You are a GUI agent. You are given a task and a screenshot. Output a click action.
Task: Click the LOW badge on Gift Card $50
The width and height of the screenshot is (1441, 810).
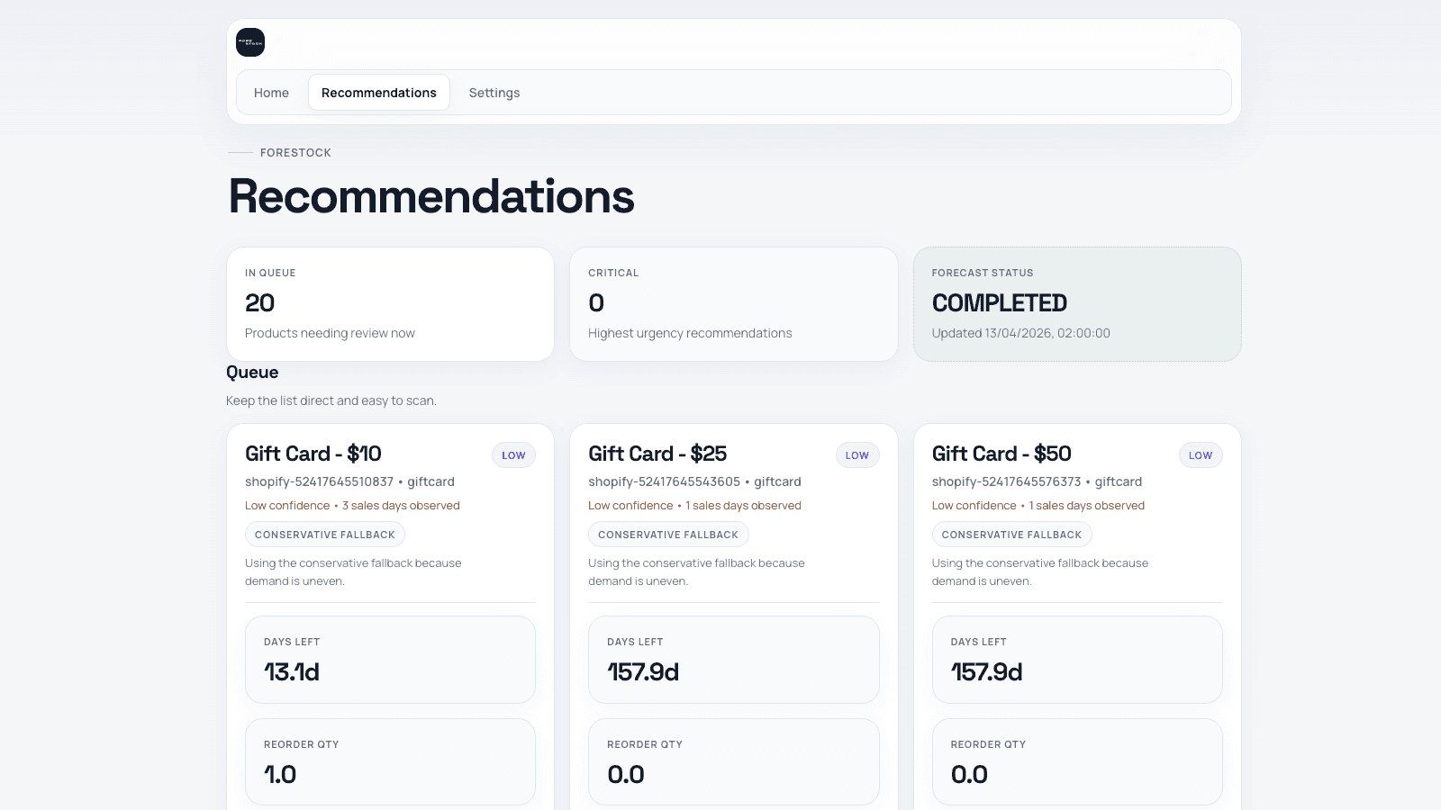pyautogui.click(x=1201, y=455)
